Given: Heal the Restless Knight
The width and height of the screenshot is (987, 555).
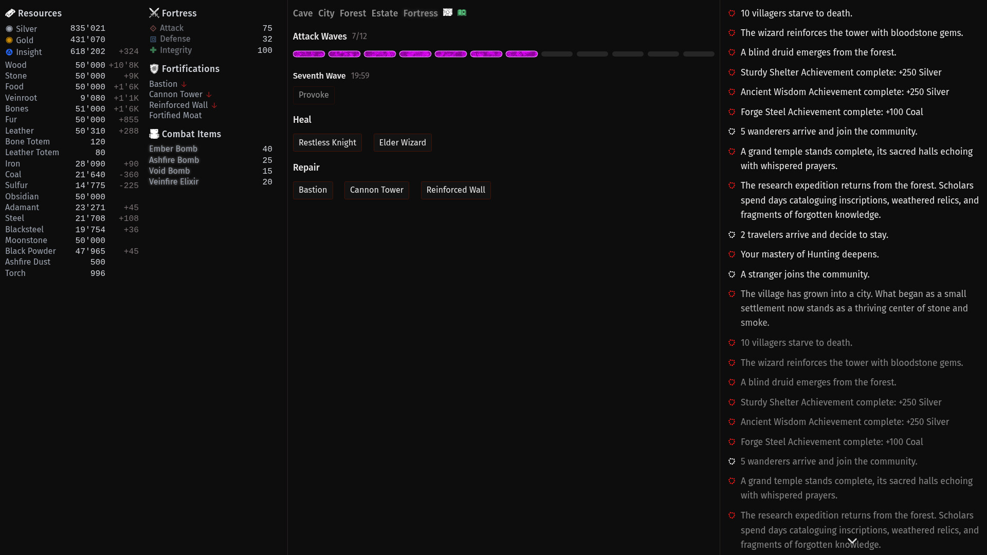Looking at the screenshot, I should [327, 143].
